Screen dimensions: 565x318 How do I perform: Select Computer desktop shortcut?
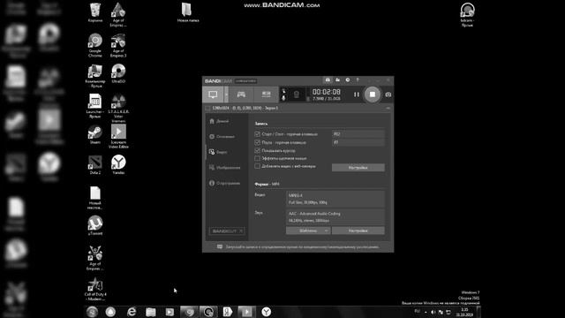coord(95,76)
